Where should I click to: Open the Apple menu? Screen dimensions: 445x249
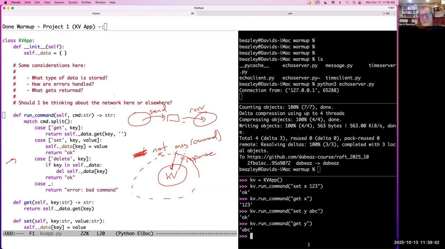(5, 2)
